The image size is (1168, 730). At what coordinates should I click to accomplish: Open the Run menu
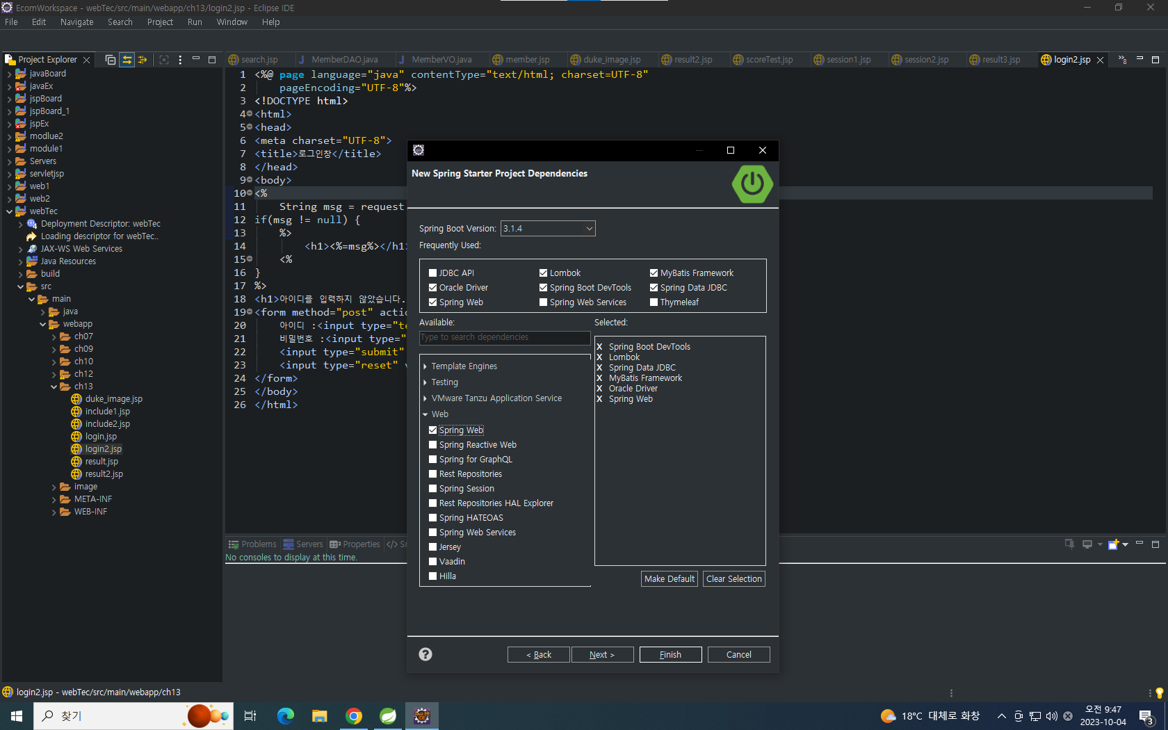[x=195, y=22]
